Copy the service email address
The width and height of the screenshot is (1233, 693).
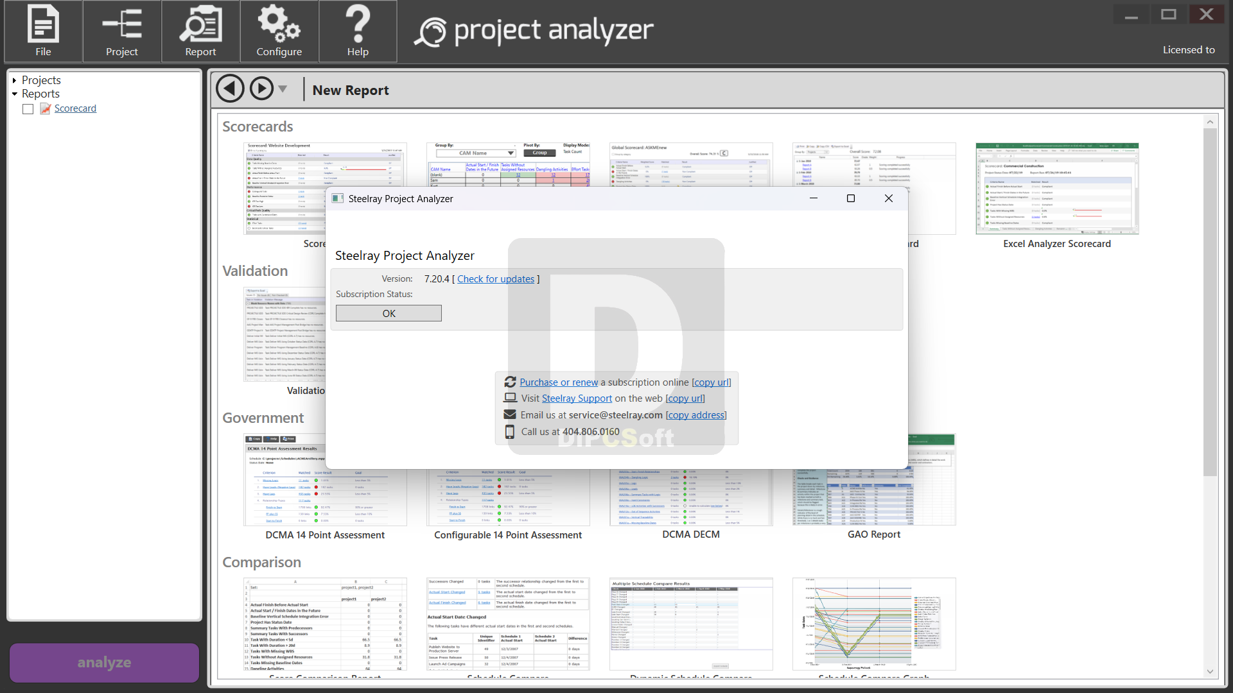tap(696, 415)
